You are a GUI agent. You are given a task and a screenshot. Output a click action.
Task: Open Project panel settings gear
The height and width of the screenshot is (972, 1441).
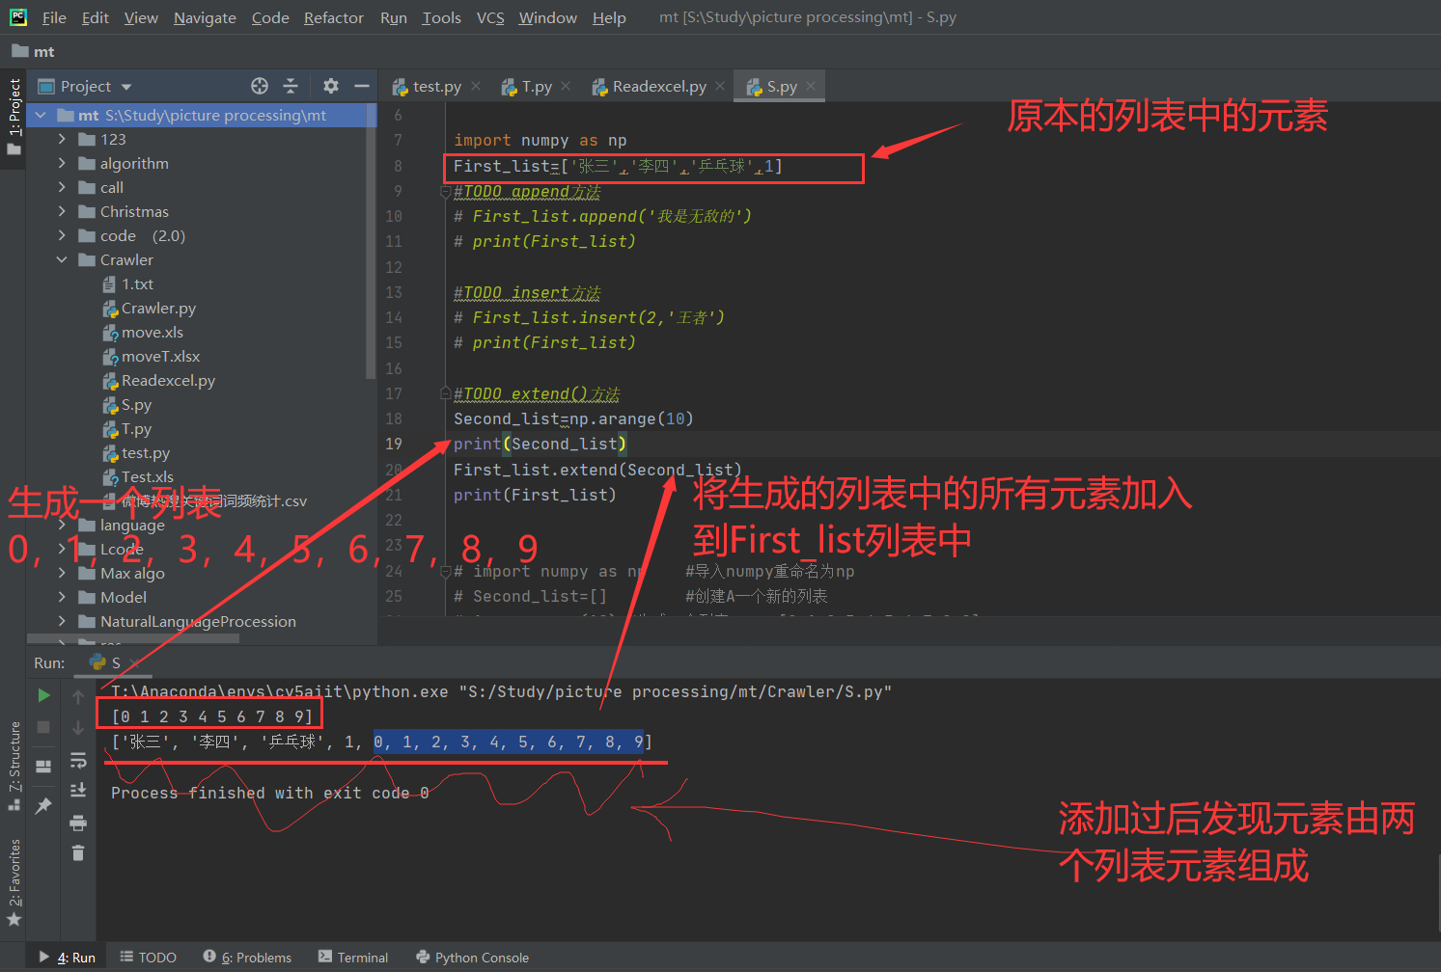(331, 86)
